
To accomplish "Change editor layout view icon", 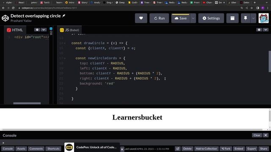I will tap(232, 18).
